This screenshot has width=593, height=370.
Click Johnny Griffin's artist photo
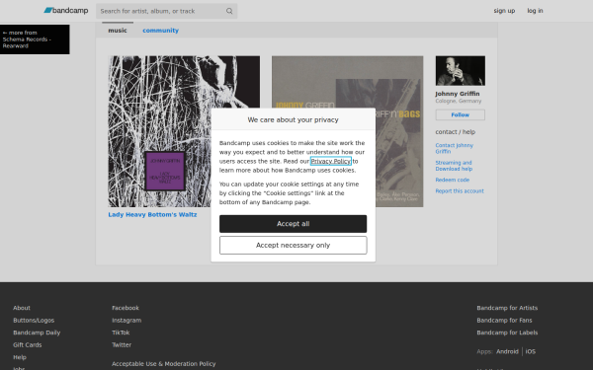[460, 71]
